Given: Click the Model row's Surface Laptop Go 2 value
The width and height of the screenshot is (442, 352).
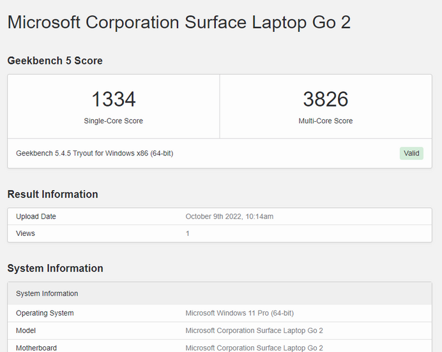Looking at the screenshot, I should 254,330.
